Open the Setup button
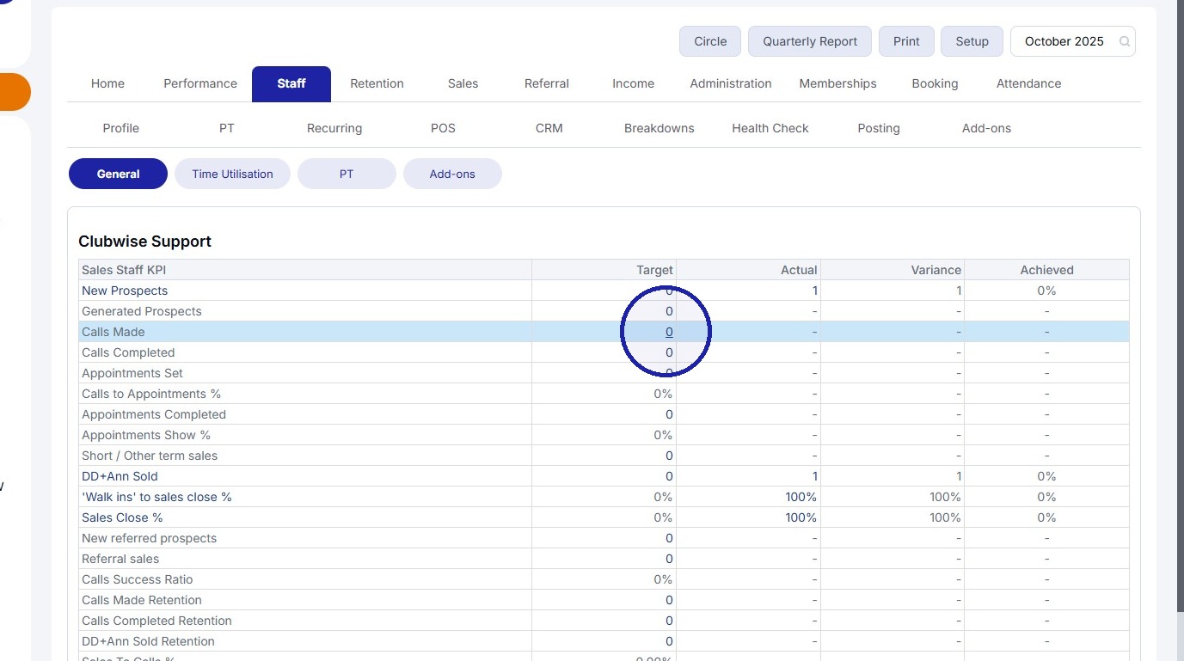The width and height of the screenshot is (1184, 661). coord(972,41)
